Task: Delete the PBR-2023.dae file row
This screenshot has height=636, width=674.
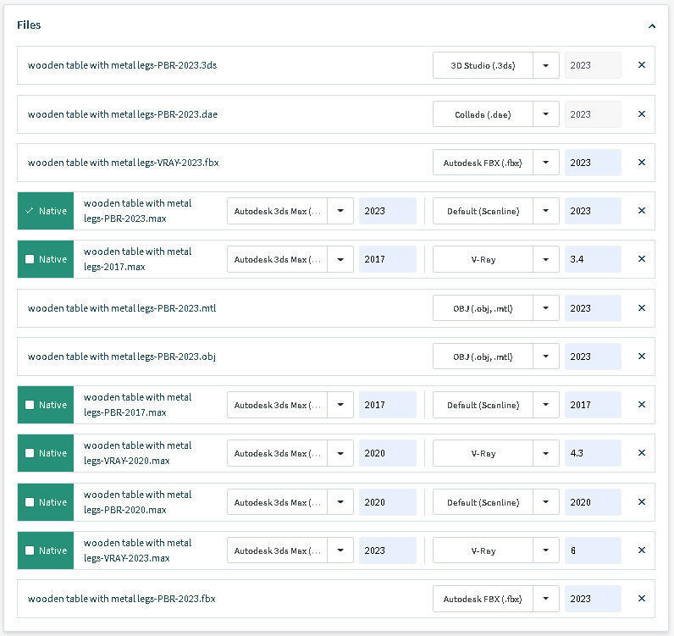Action: [x=641, y=114]
